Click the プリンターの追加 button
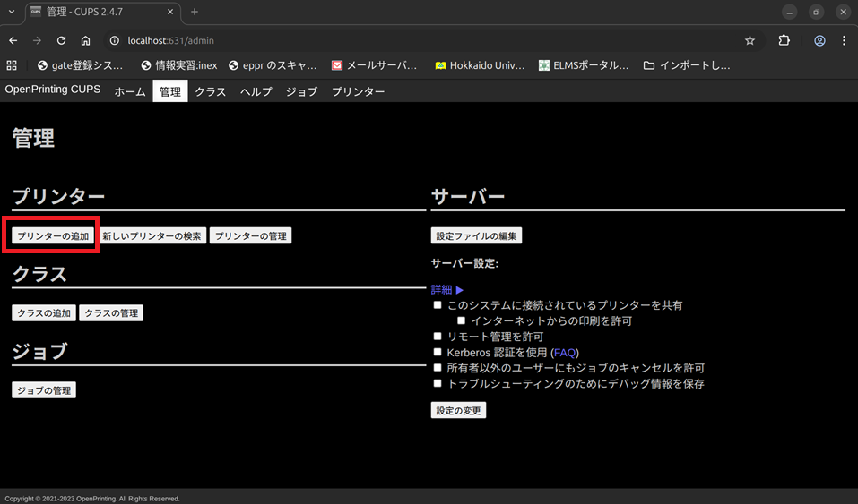This screenshot has height=504, width=858. 53,236
